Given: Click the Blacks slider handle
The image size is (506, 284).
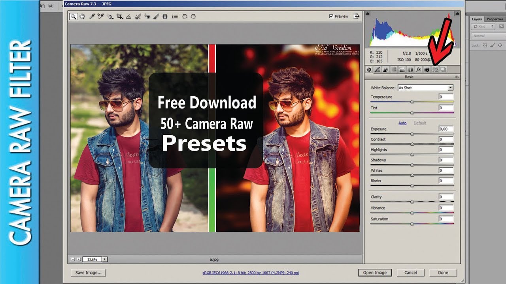Looking at the screenshot, I should 412,185.
